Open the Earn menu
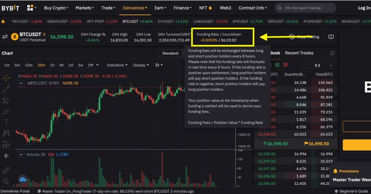This screenshot has height=194, width=371. [160, 8]
